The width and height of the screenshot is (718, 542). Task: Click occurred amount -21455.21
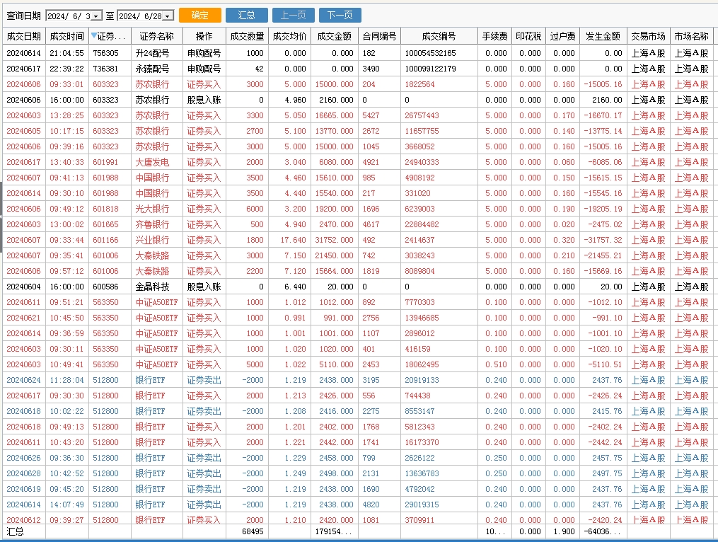click(x=603, y=255)
